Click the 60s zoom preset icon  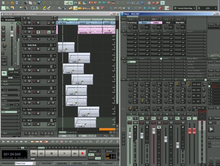point(87,142)
